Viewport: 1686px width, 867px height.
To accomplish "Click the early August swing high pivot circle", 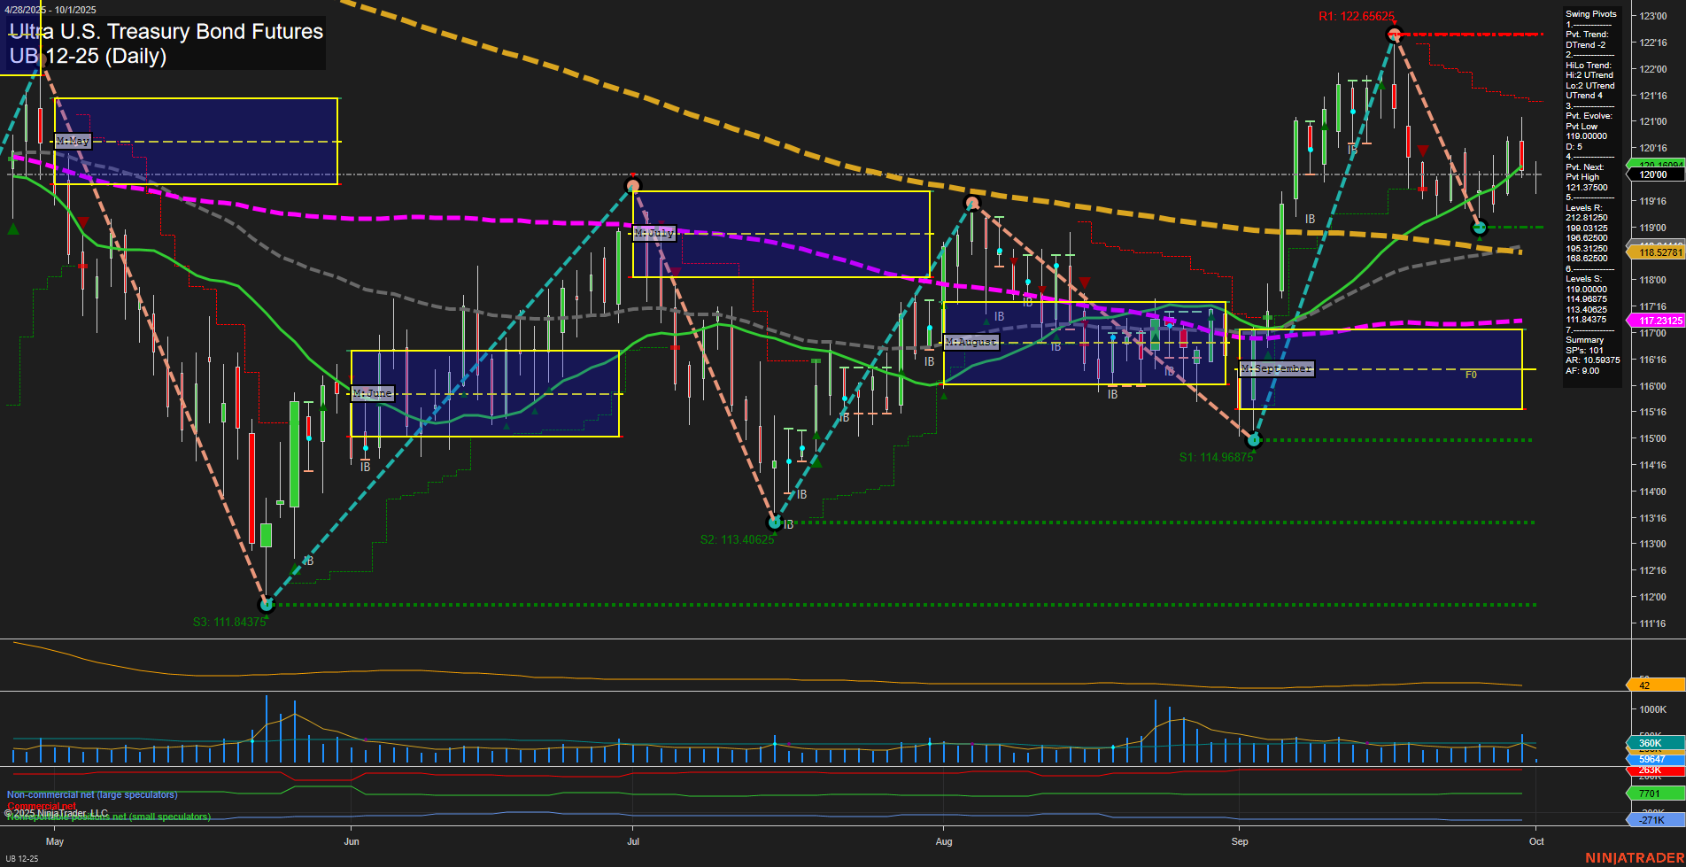I will 972,204.
